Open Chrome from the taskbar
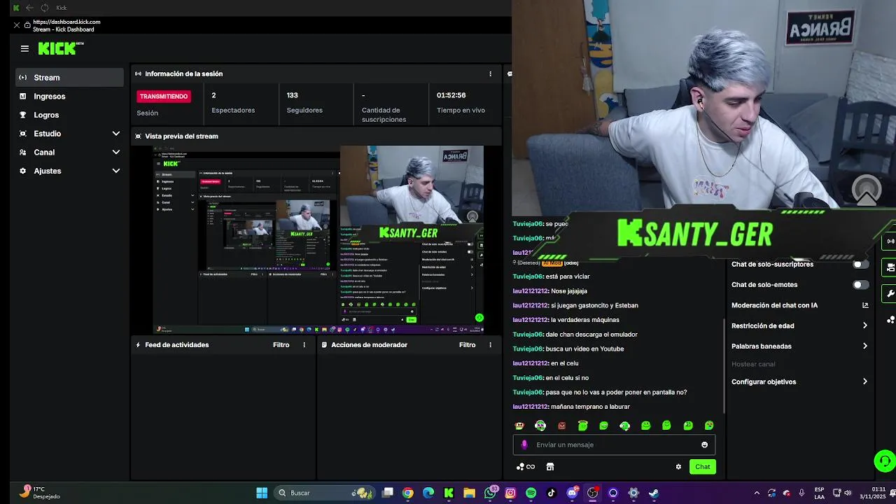896x504 pixels. click(408, 493)
